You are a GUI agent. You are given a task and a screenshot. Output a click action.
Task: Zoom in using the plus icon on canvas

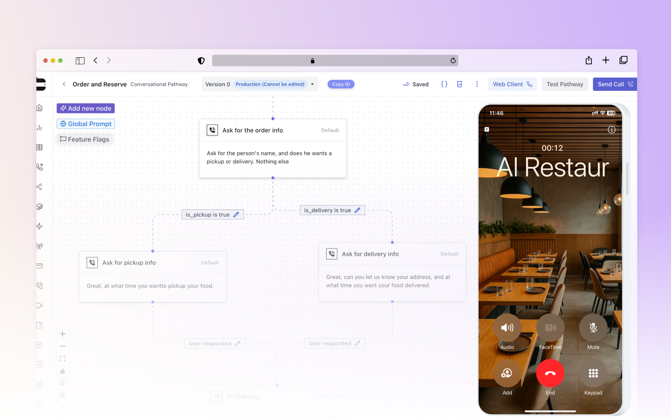pos(62,334)
